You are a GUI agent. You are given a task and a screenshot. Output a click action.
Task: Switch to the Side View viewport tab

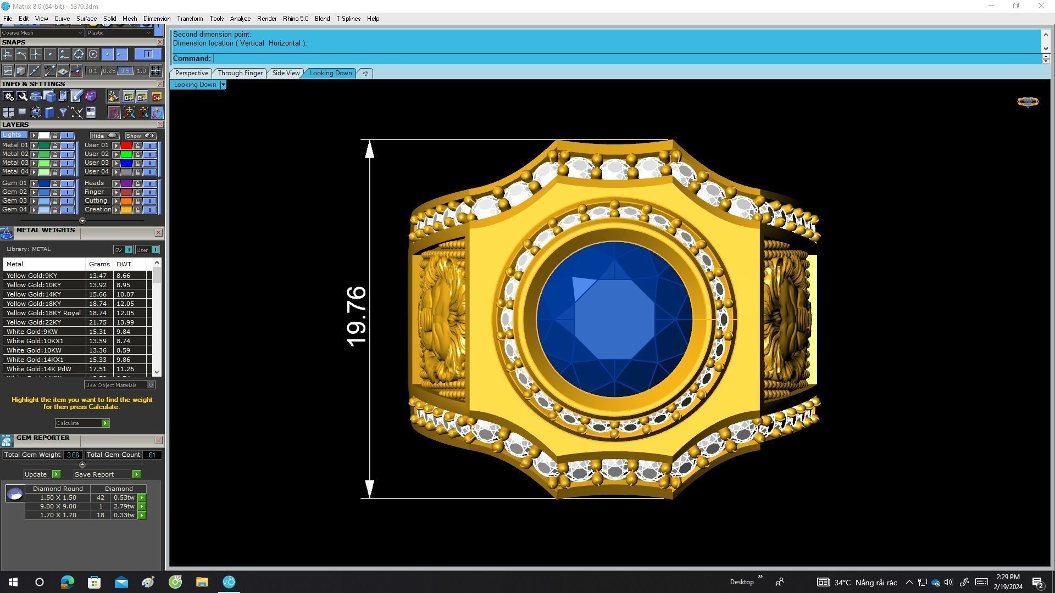coord(286,73)
